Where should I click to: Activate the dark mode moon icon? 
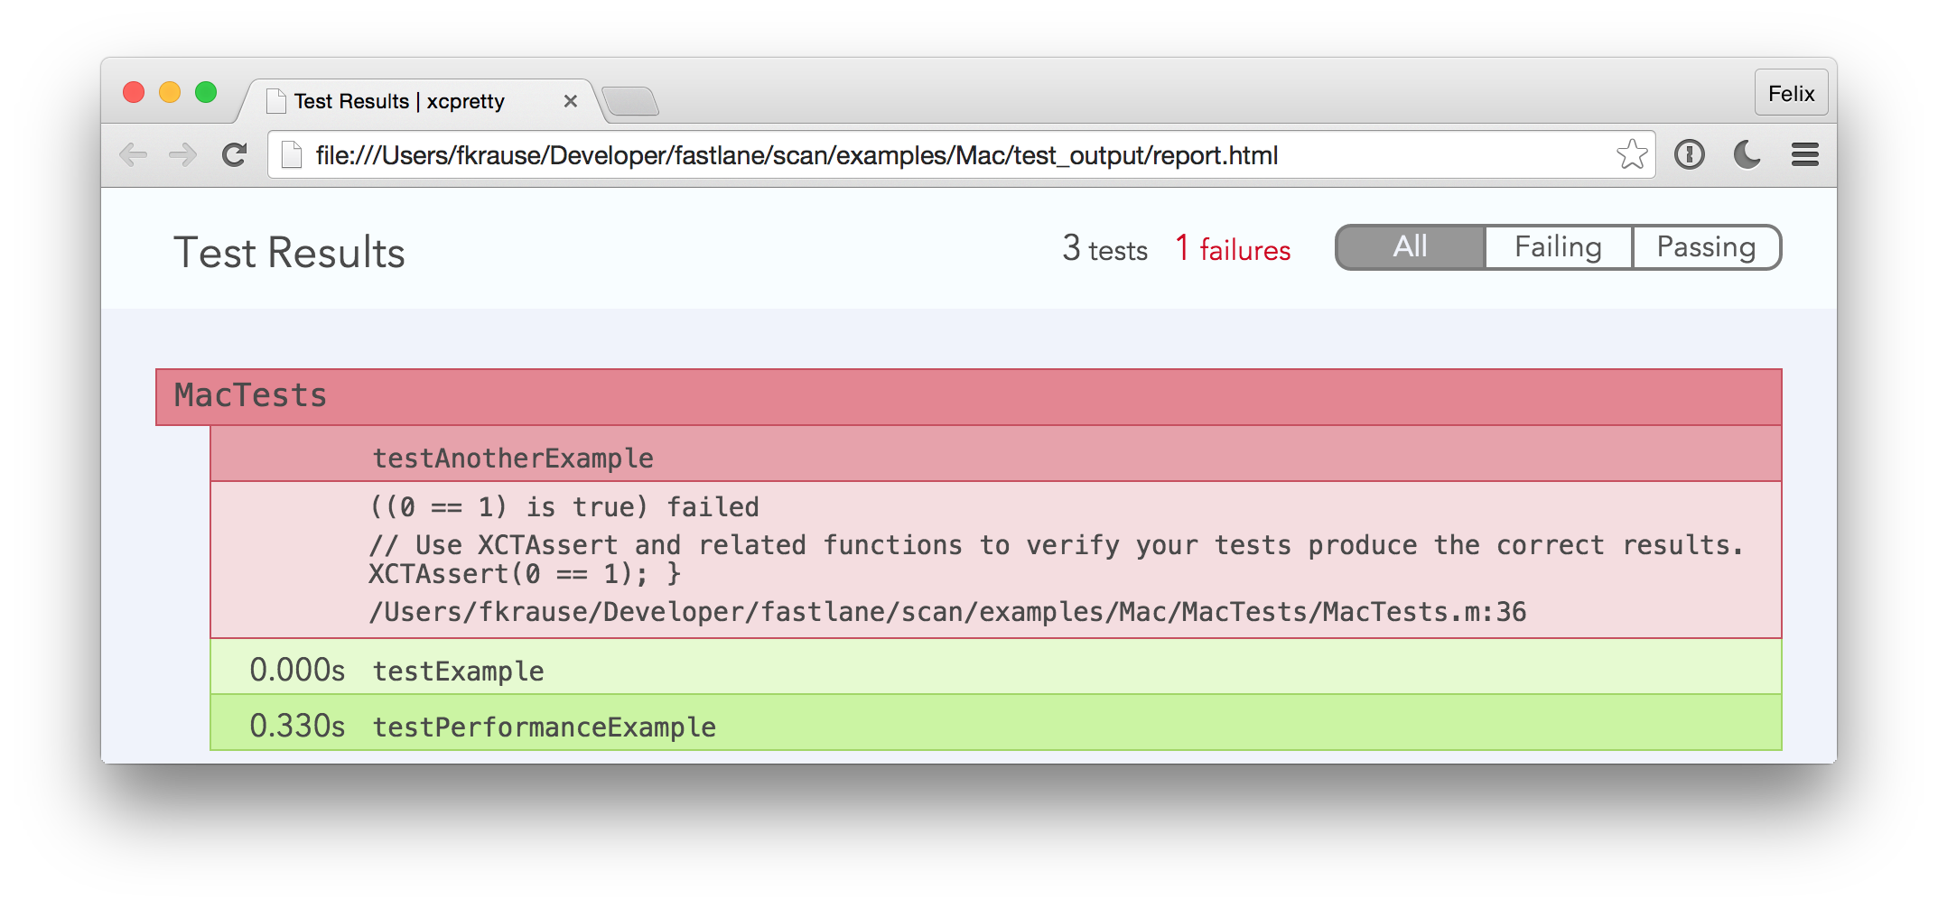point(1747,154)
